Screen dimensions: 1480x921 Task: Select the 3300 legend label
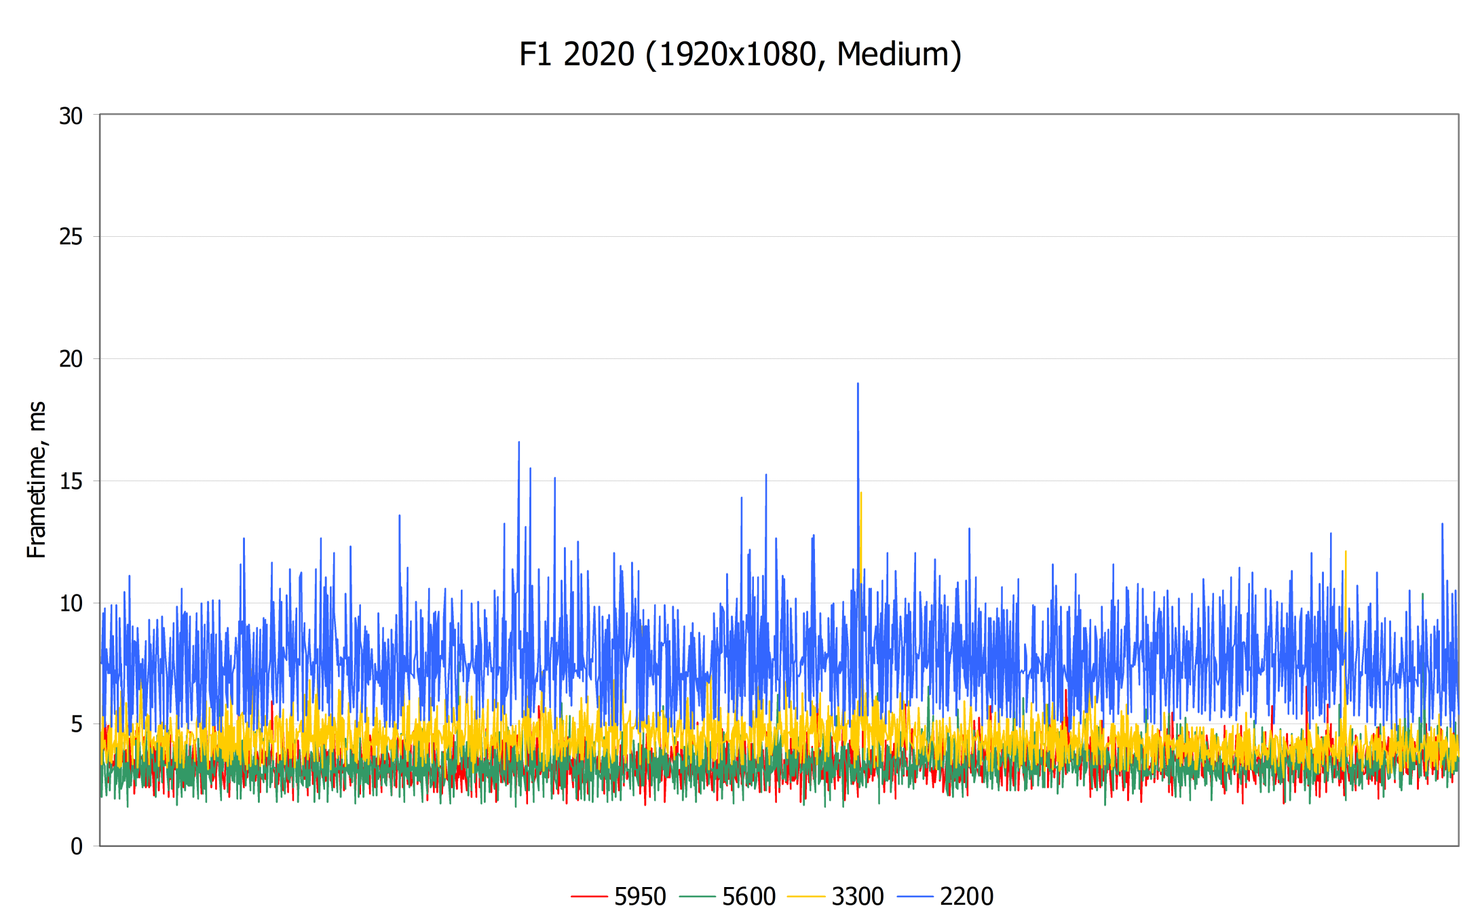857,897
